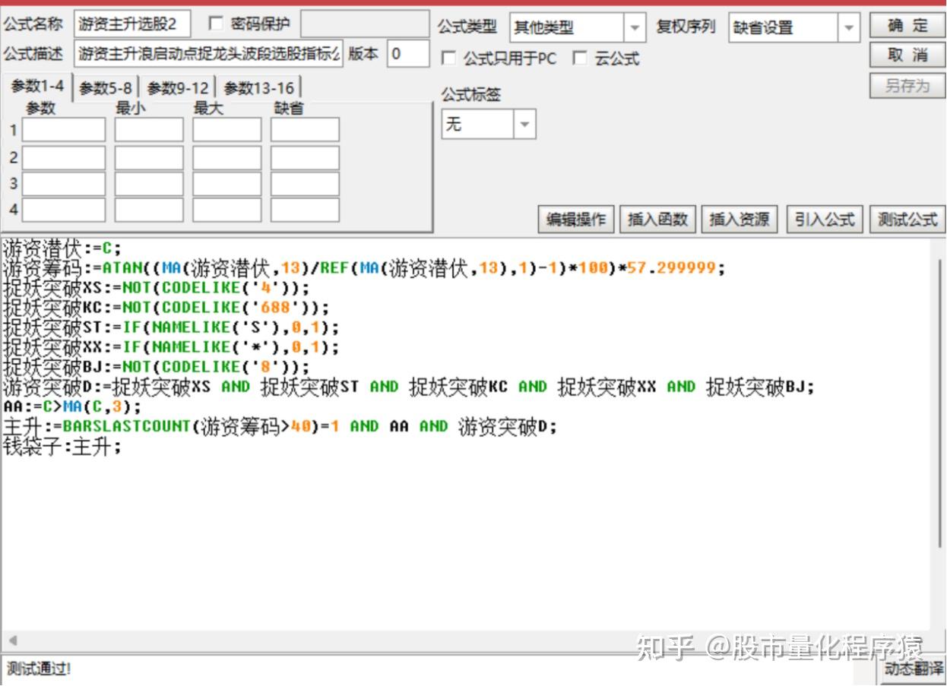
Task: Click the 引入公式 button
Action: click(825, 220)
